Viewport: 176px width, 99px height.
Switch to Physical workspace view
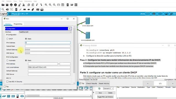(14, 14)
